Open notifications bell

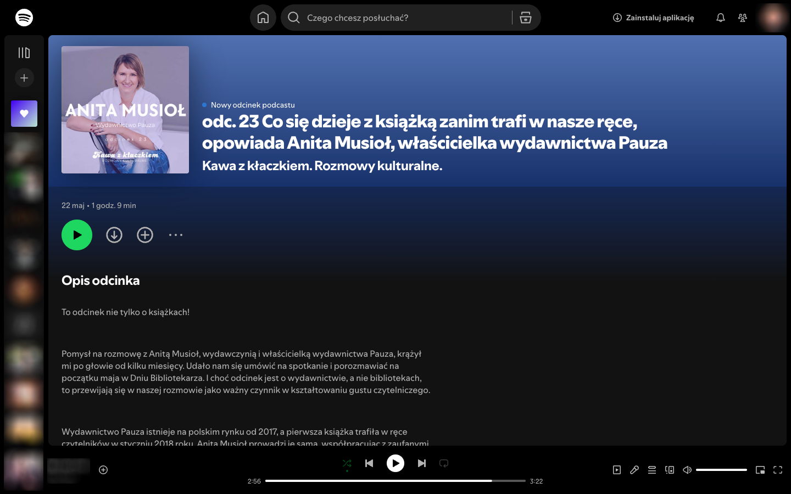tap(721, 18)
